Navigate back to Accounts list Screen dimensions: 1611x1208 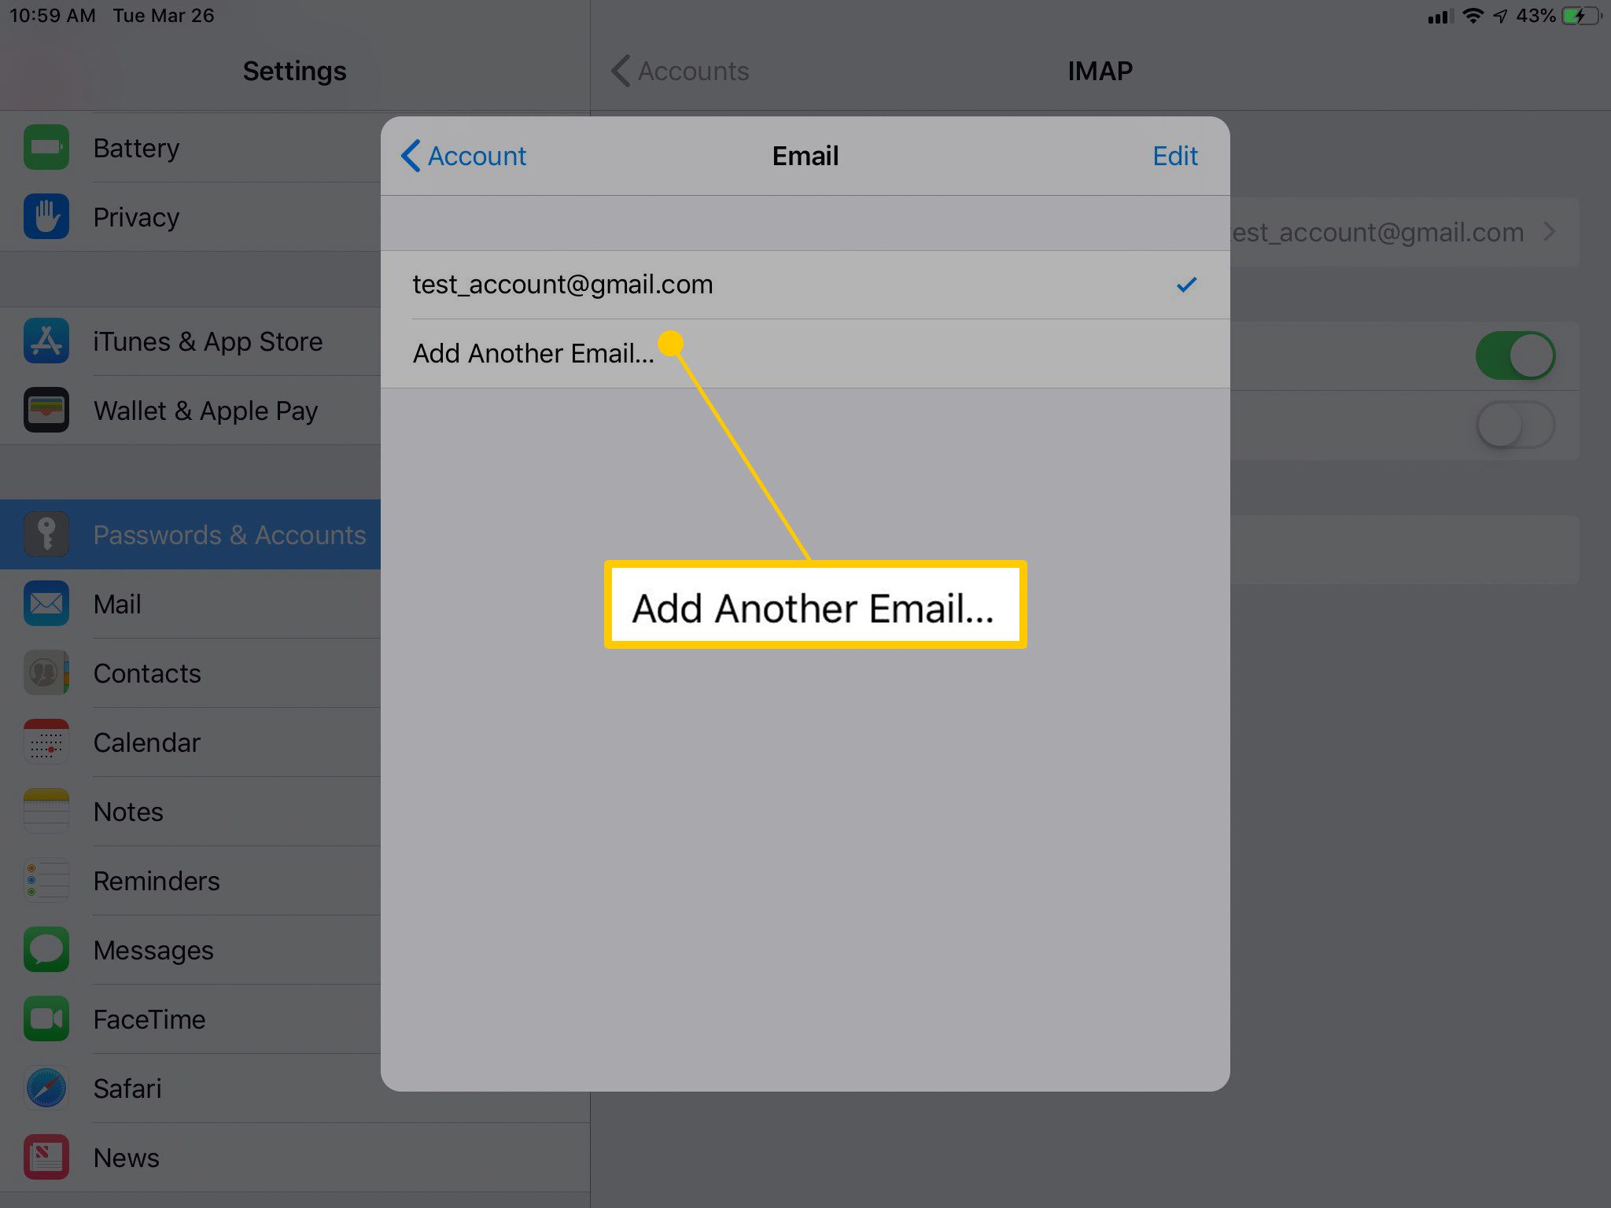click(x=680, y=71)
